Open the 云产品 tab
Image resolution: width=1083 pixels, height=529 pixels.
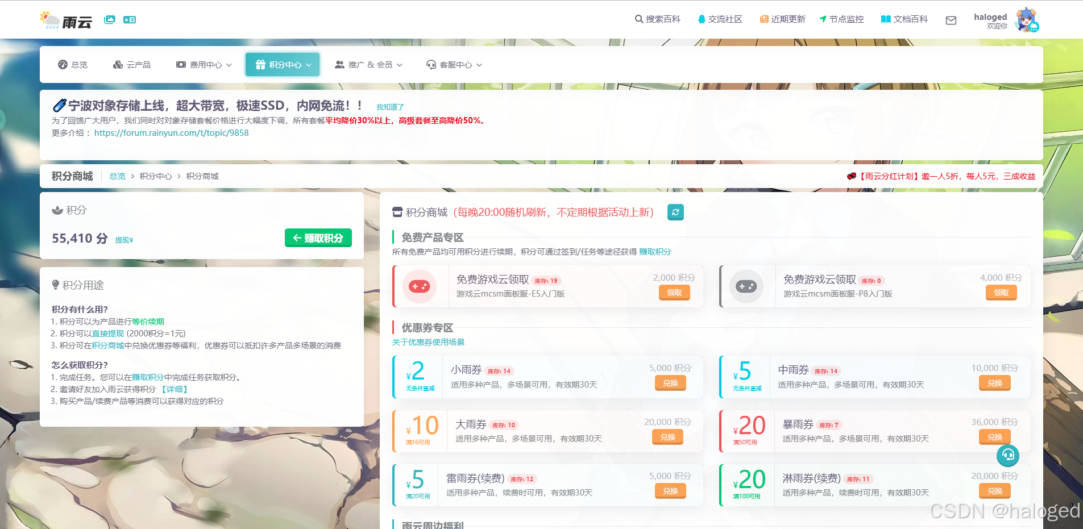[x=132, y=65]
